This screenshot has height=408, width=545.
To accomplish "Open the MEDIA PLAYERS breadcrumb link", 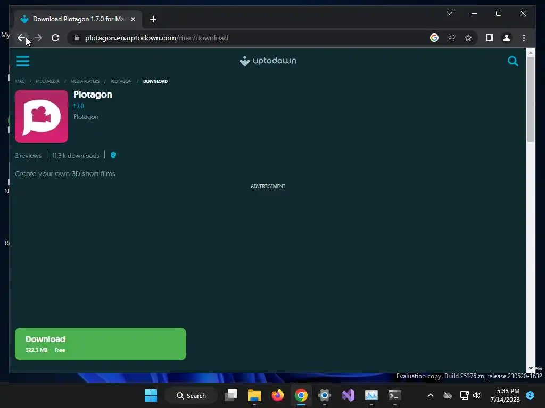I will point(85,81).
